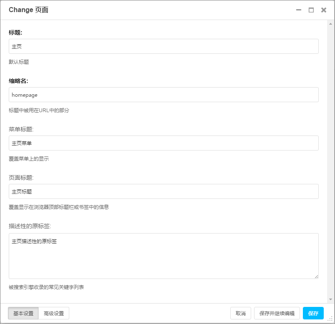The image size is (335, 324).
Task: Click the 描述性的原标签: label
Action: [x=30, y=226]
